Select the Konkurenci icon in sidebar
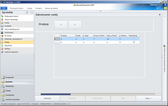168x106 pixels. coord(2,33)
